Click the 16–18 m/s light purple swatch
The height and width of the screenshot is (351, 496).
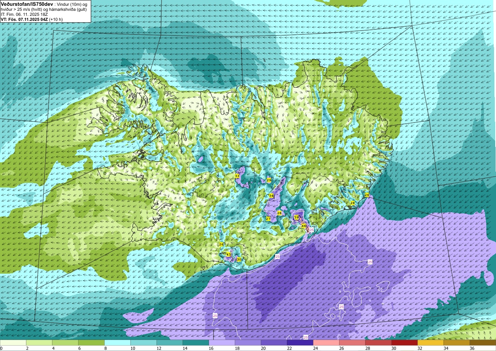tap(222, 342)
